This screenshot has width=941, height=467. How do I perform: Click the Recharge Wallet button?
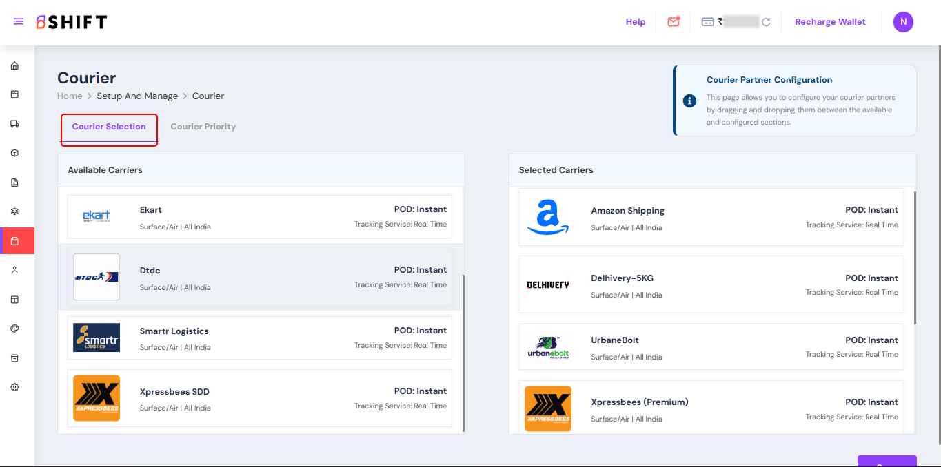[830, 22]
